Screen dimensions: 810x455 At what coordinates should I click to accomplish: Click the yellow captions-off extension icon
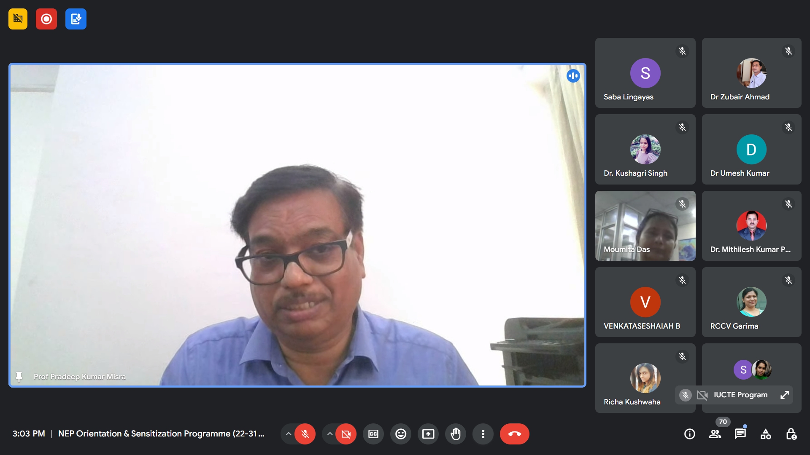point(18,19)
